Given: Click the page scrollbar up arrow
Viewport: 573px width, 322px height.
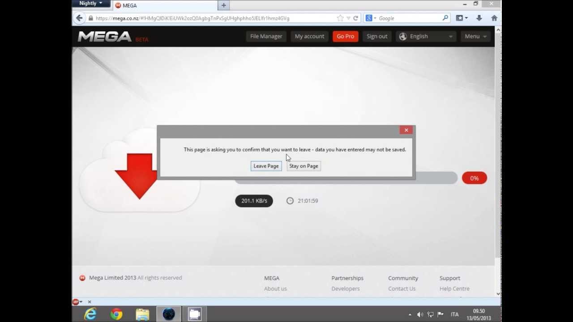Looking at the screenshot, I should point(498,30).
